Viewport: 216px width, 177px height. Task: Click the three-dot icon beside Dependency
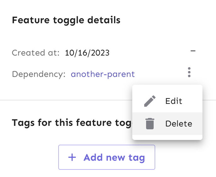189,72
